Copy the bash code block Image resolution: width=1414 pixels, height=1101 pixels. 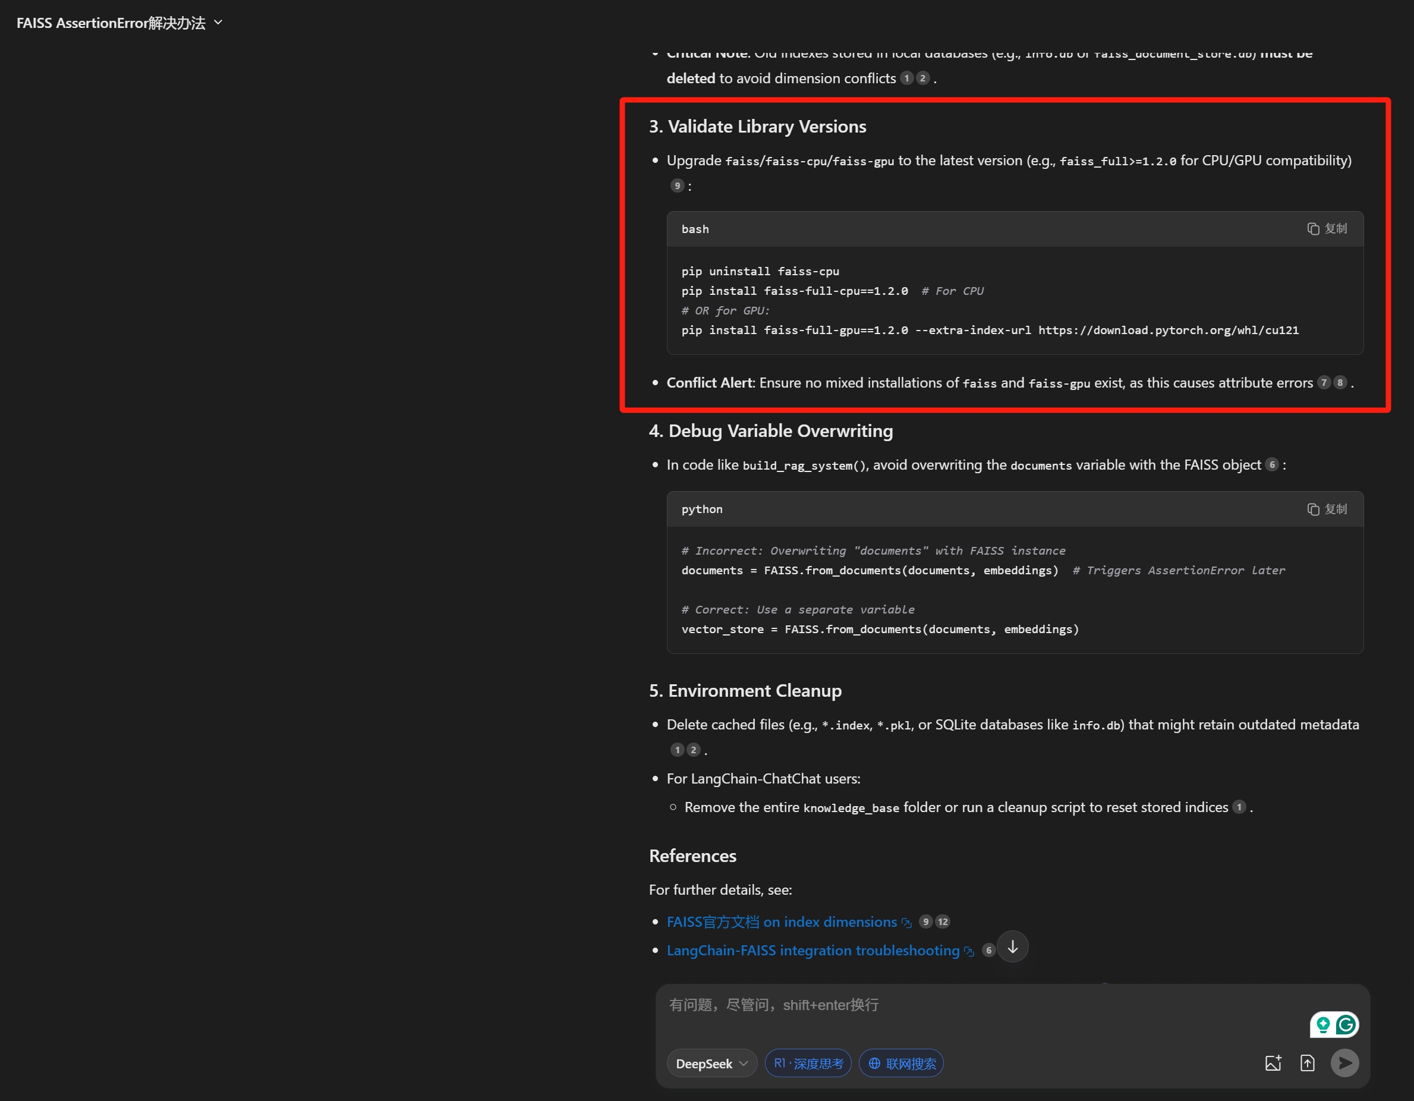[1327, 229]
